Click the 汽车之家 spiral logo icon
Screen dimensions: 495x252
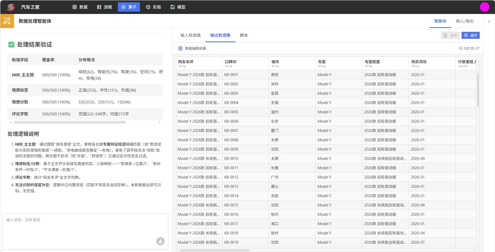(x=11, y=7)
